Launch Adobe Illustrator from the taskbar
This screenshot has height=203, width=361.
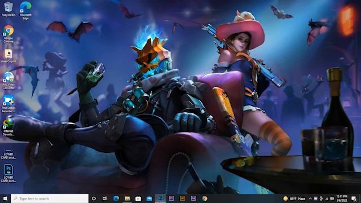click(x=182, y=198)
